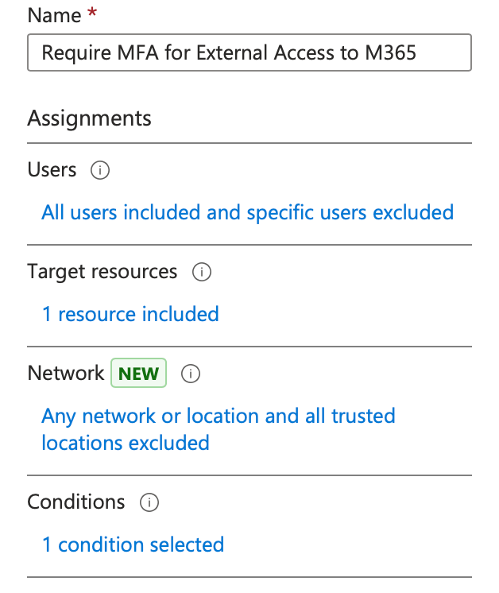
Task: Click 'locations excluded' text in Network link
Action: [x=126, y=443]
